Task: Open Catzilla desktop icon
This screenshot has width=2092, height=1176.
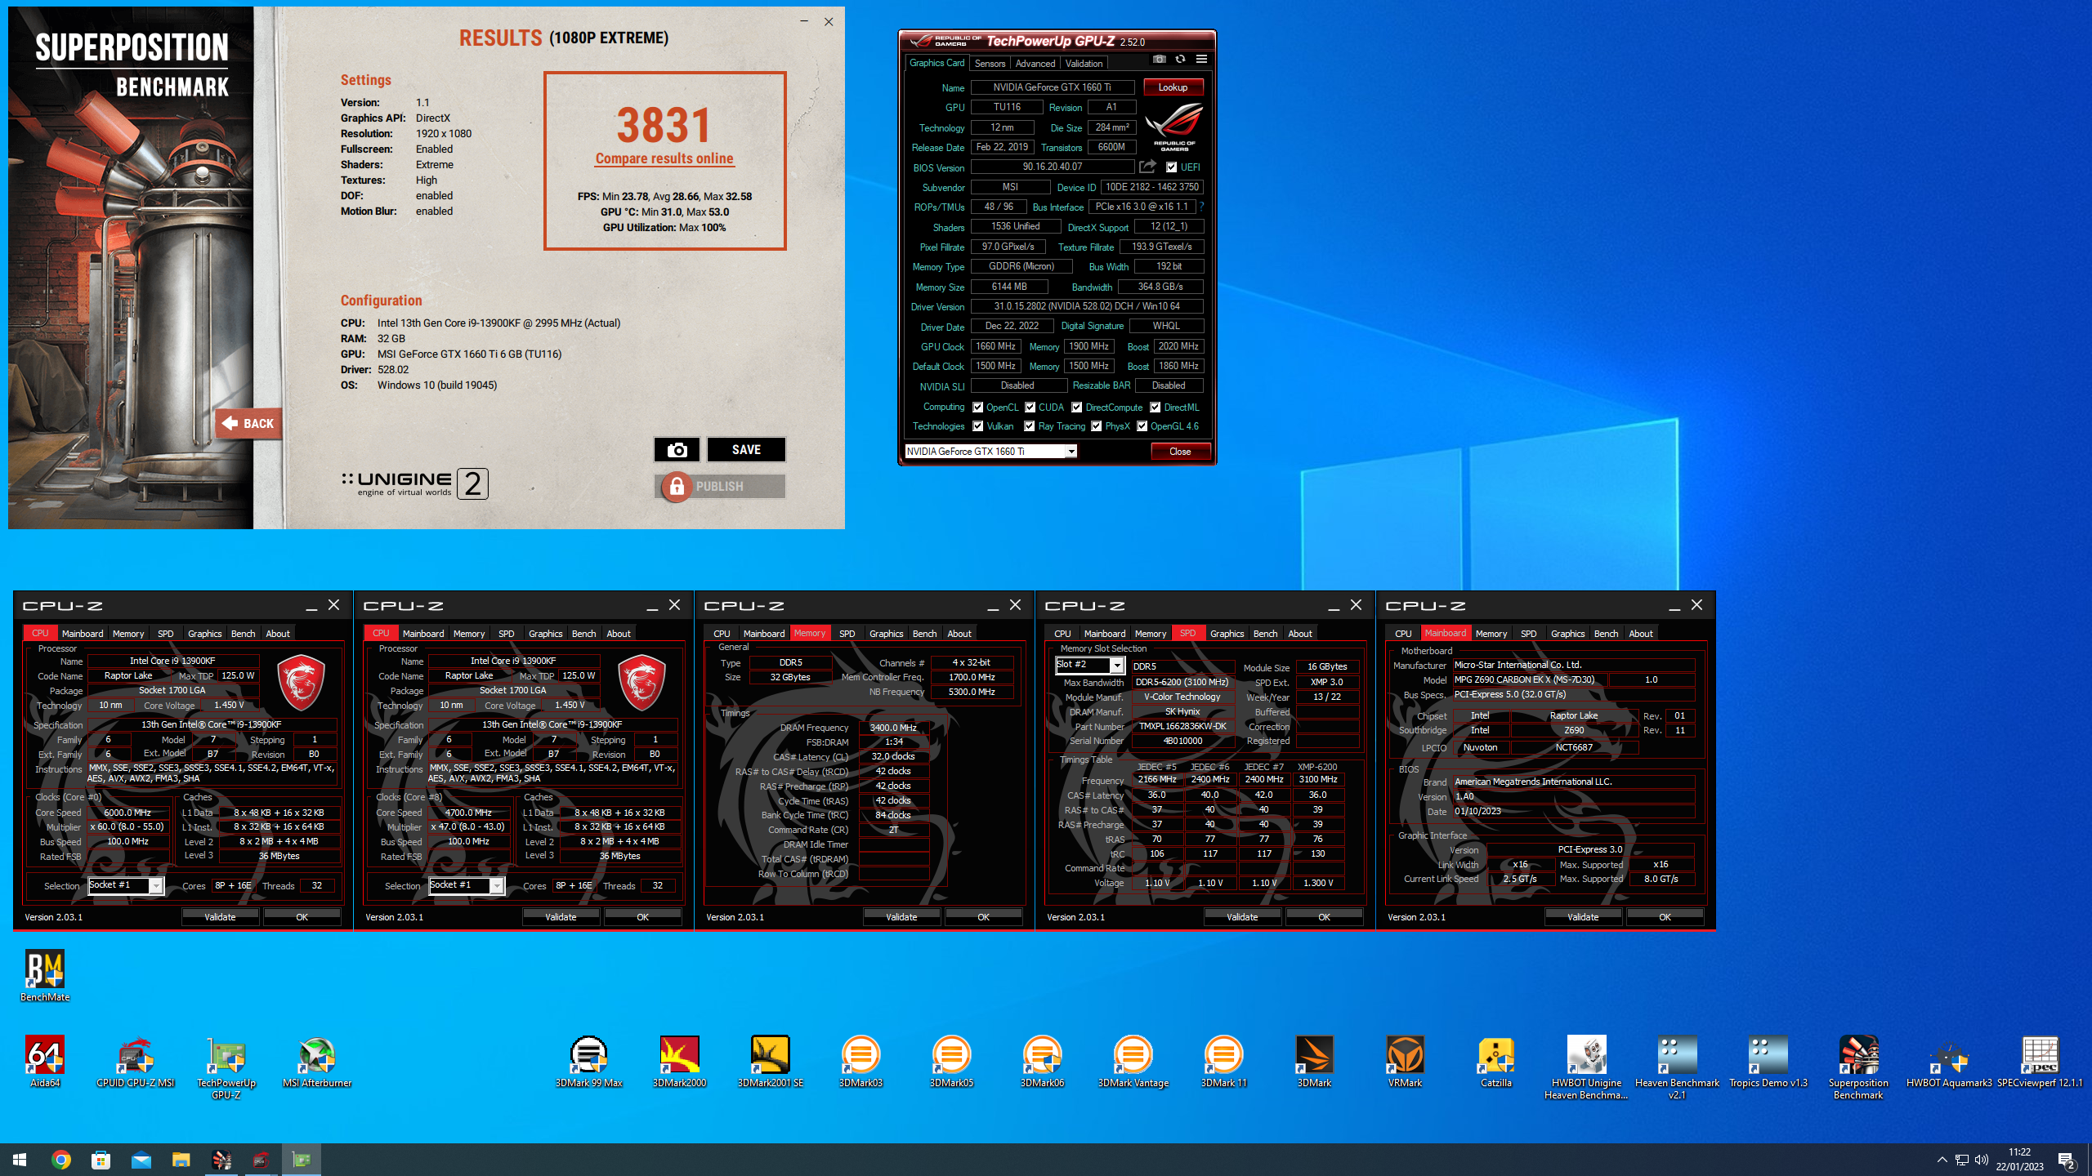Action: 1495,1061
